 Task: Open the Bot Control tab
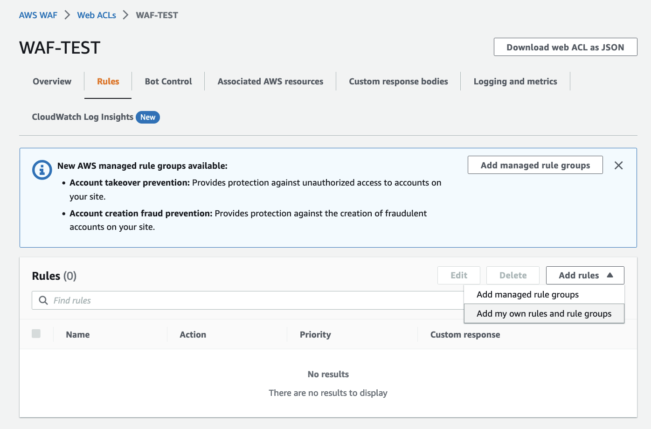click(168, 82)
